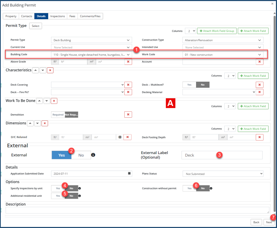Remove the Decking Material field

(x=259, y=92)
